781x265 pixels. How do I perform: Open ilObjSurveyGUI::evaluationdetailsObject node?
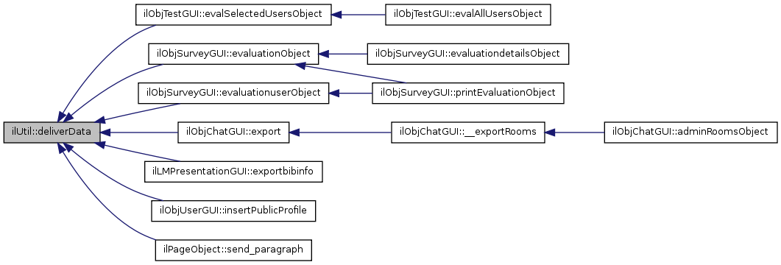pos(467,53)
